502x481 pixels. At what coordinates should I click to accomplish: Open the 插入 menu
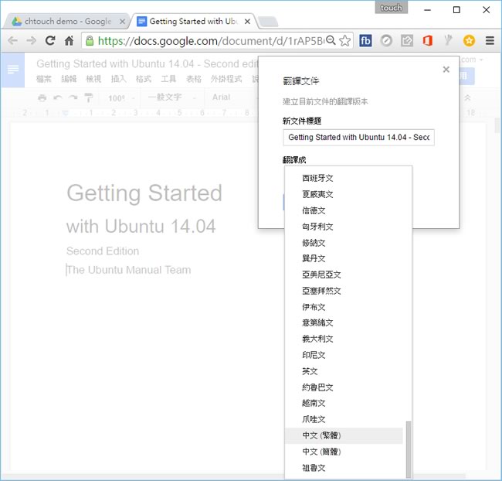(x=118, y=79)
